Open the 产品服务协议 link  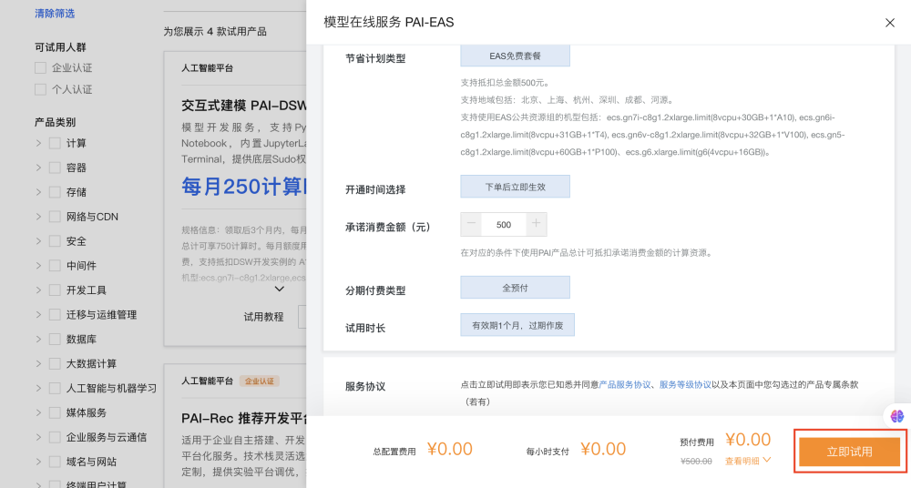click(x=625, y=384)
